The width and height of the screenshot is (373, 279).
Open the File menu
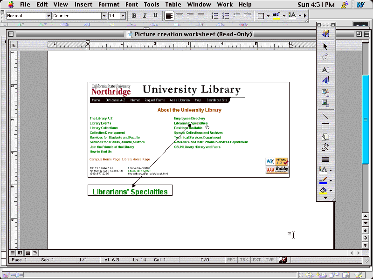tap(25, 5)
